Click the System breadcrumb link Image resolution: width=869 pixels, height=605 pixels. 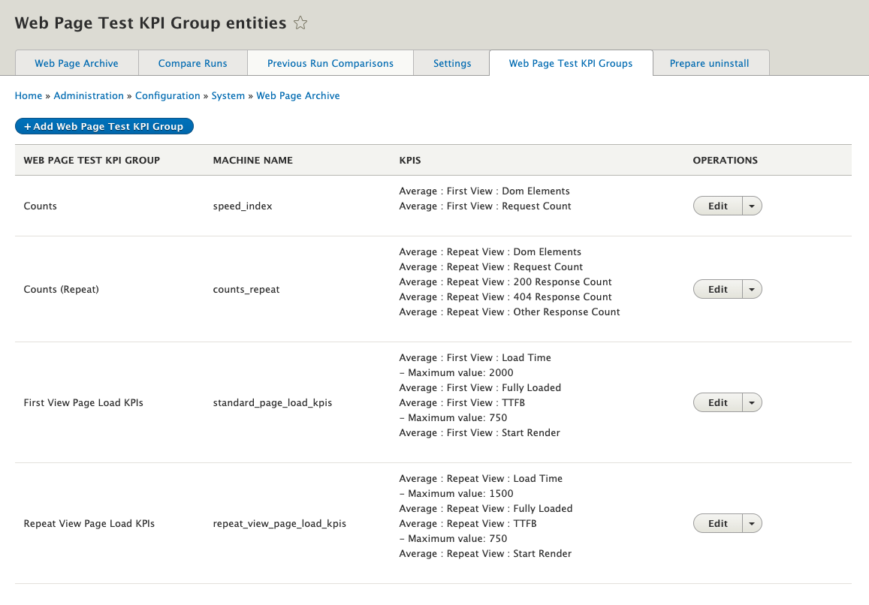click(x=228, y=95)
